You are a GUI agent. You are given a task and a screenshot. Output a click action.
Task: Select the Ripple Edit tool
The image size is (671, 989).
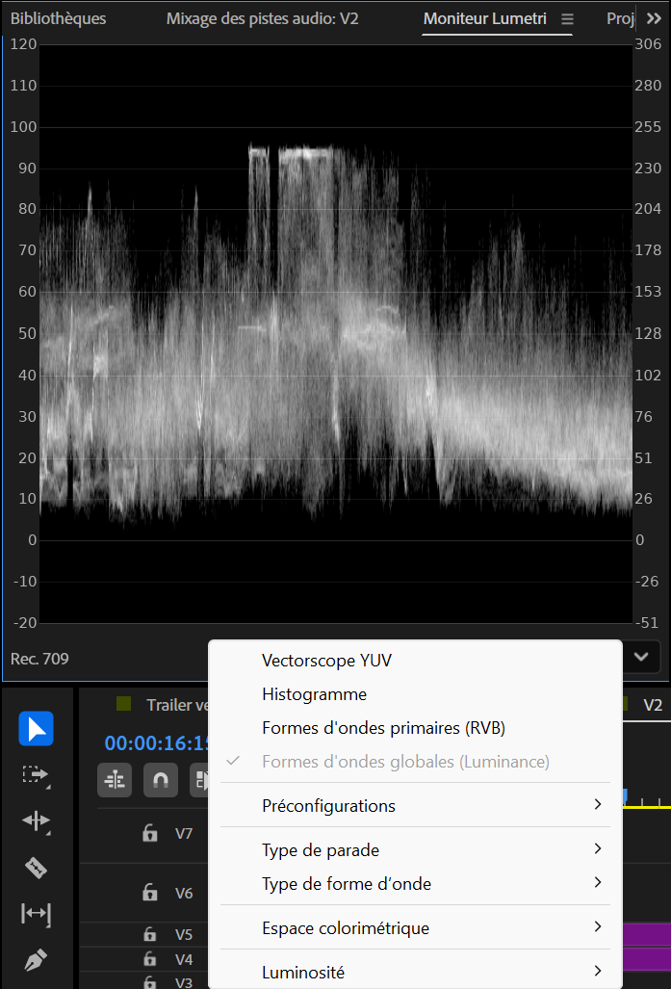(36, 820)
